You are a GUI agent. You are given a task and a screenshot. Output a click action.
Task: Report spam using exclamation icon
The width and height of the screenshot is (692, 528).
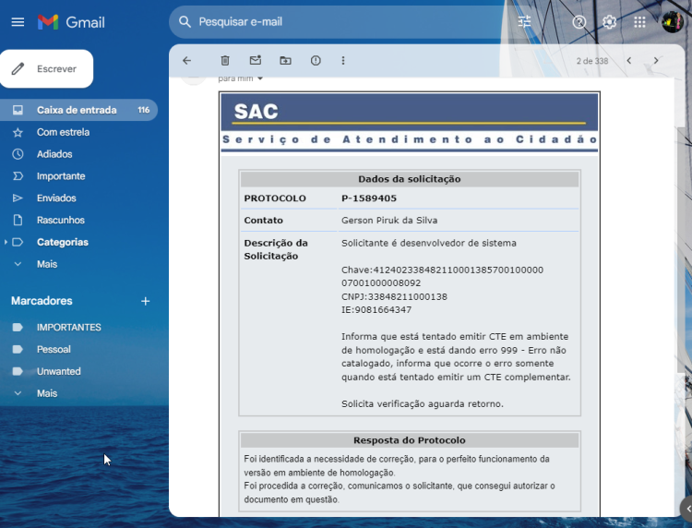316,61
